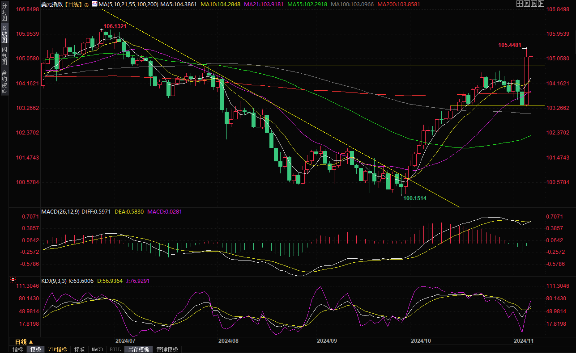The width and height of the screenshot is (576, 353).
Task: Click 另存模板 to save template
Action: point(138,349)
